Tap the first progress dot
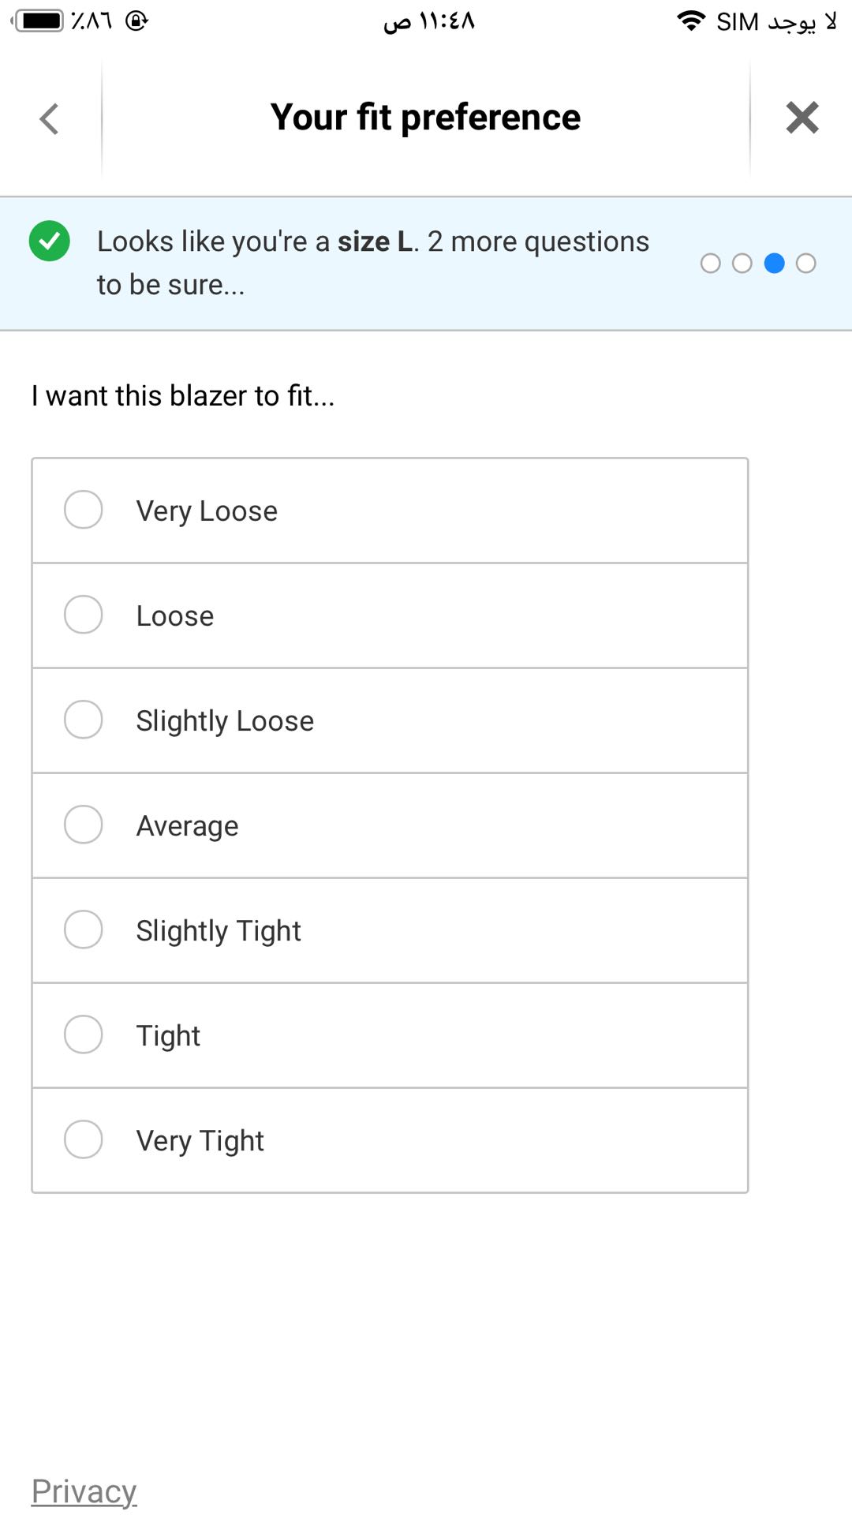The width and height of the screenshot is (852, 1515). 710,264
